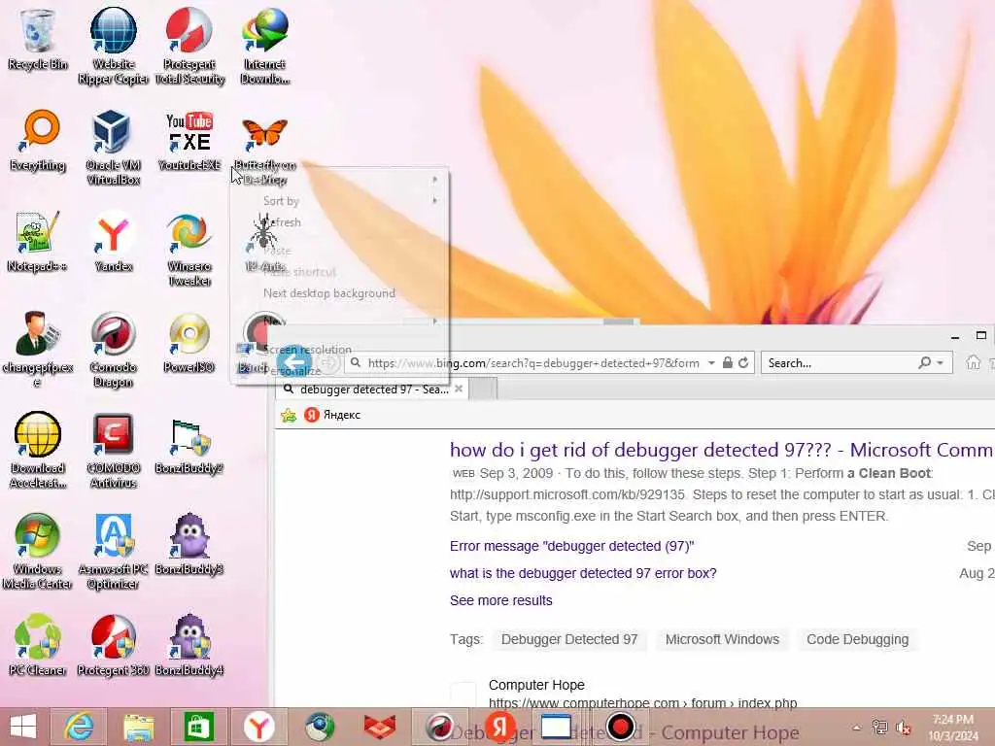Open the Яндекс favorites bar link

click(332, 415)
